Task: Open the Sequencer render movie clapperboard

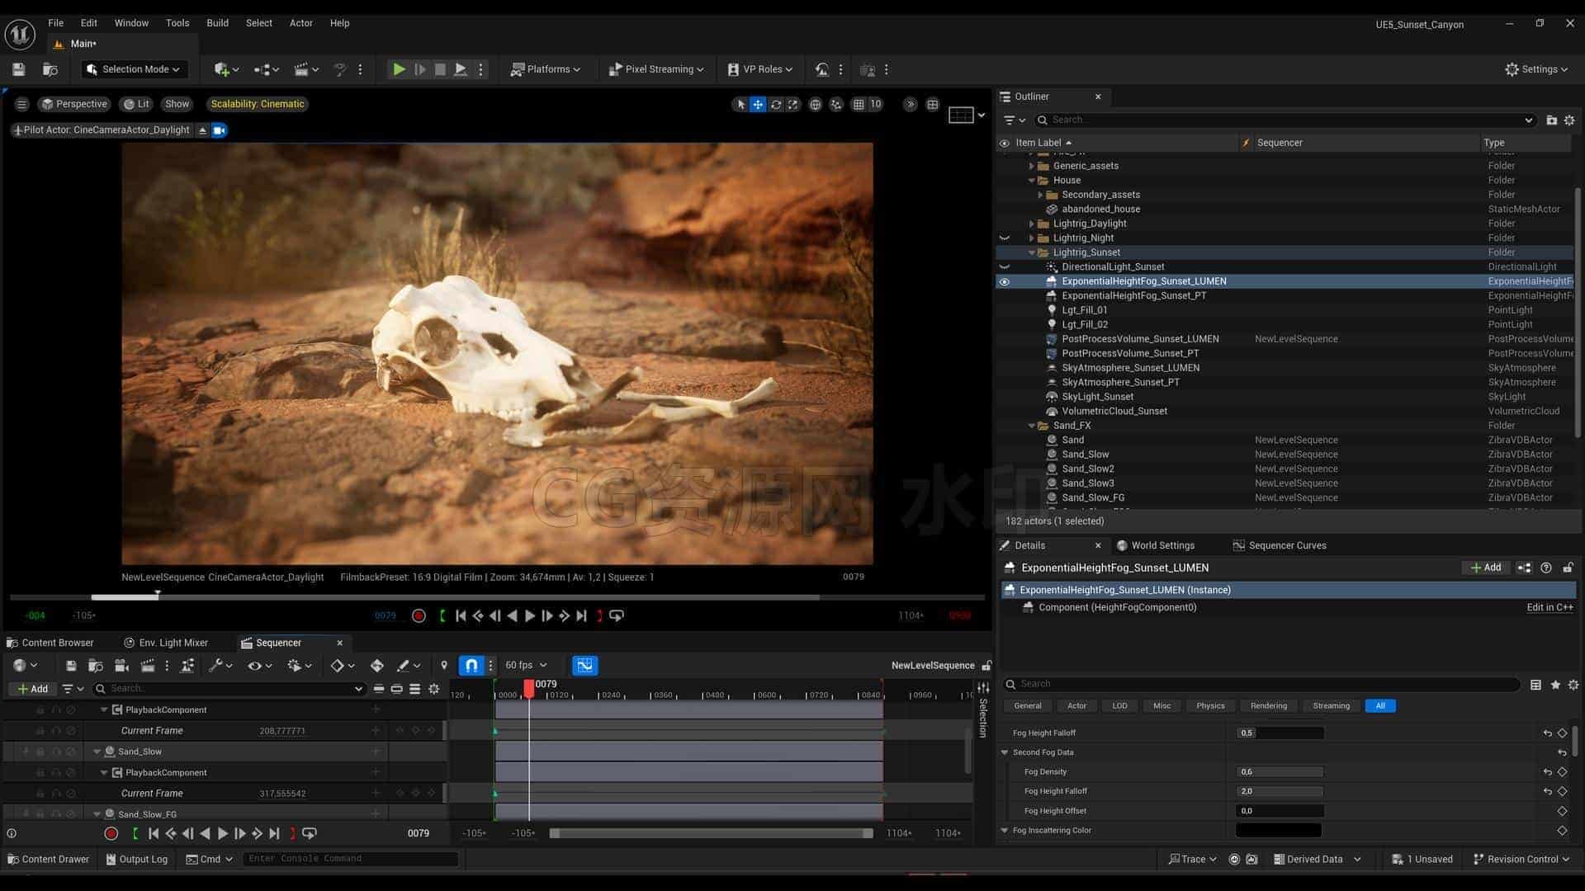Action: click(148, 666)
